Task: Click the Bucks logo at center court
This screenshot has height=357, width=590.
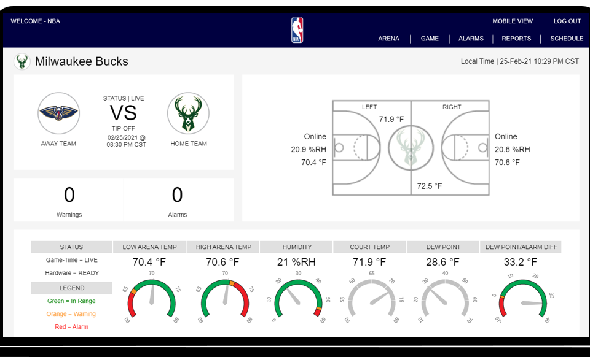Action: coord(411,148)
